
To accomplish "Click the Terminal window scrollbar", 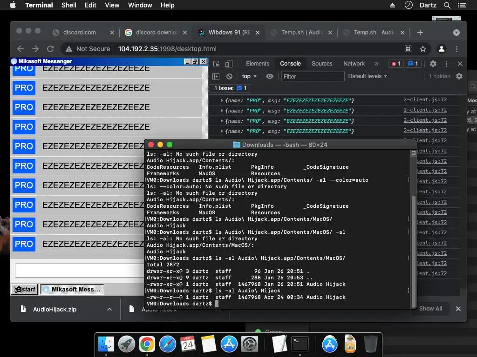I will click(x=413, y=251).
